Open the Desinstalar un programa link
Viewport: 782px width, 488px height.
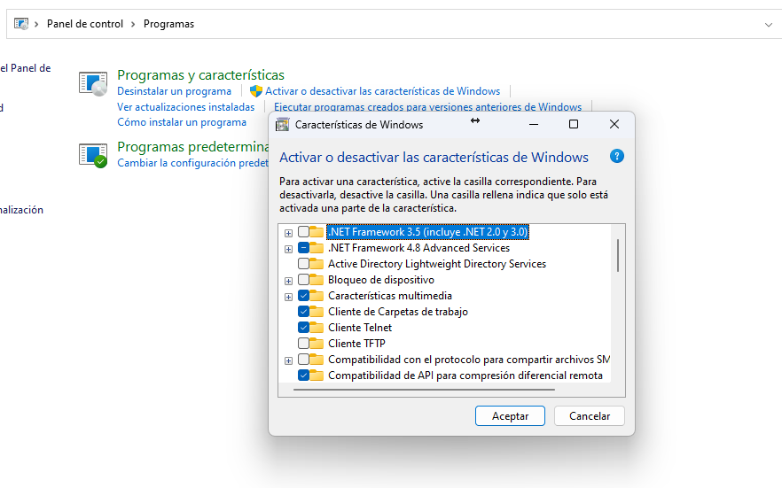[174, 91]
